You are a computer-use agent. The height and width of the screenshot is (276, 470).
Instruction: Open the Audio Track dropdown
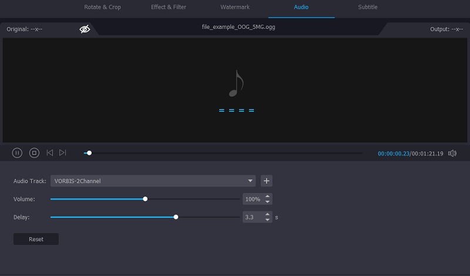(x=251, y=181)
